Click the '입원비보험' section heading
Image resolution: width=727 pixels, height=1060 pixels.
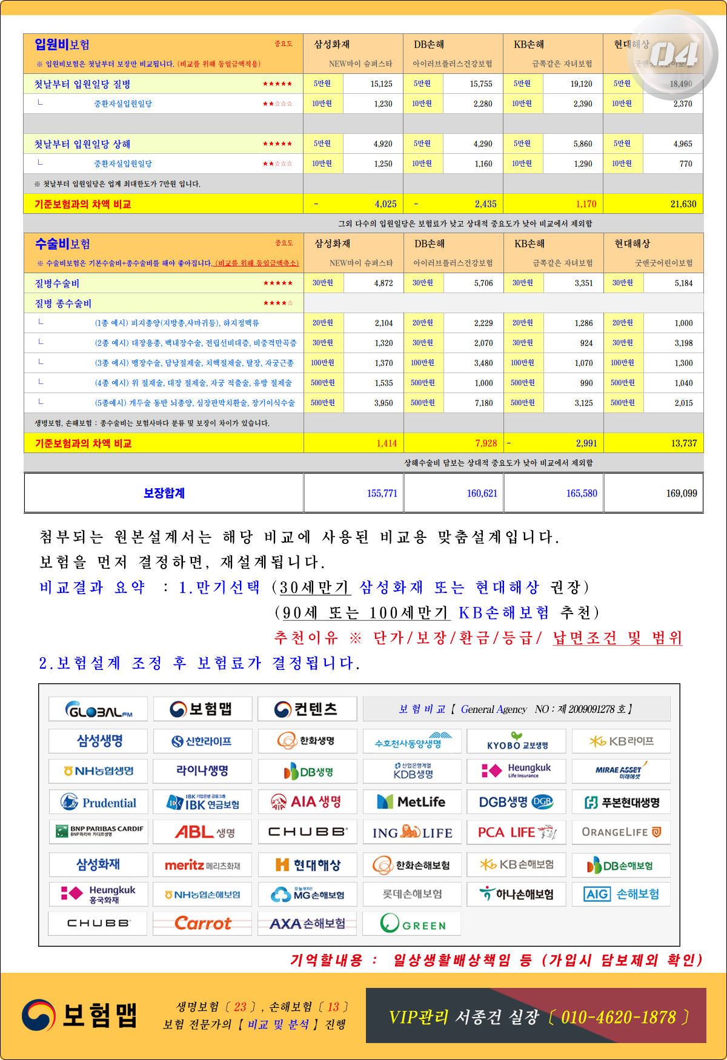(x=62, y=44)
